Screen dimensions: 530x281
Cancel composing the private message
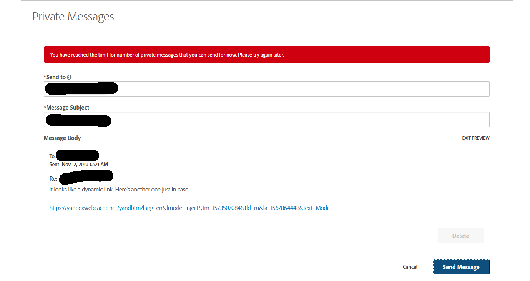tap(410, 267)
